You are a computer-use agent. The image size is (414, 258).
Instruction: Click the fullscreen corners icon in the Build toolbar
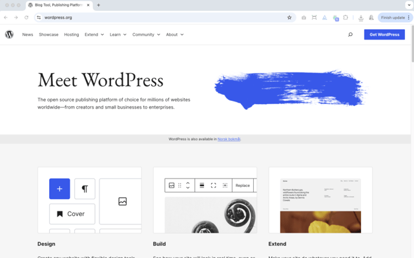[213, 186]
